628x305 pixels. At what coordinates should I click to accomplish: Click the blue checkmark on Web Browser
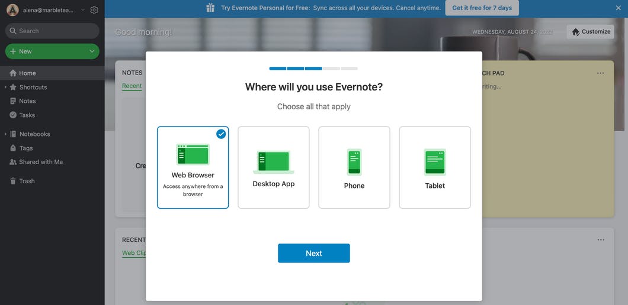(x=220, y=134)
